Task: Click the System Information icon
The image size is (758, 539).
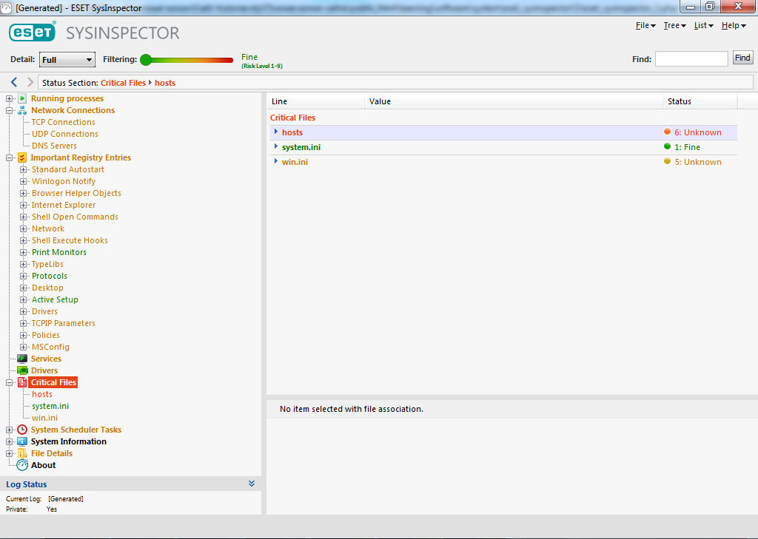Action: [22, 441]
